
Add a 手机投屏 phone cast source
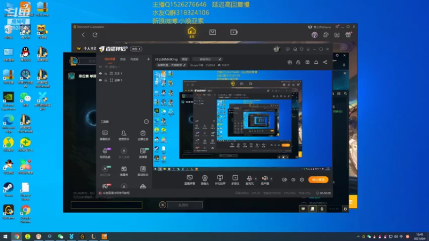220,180
